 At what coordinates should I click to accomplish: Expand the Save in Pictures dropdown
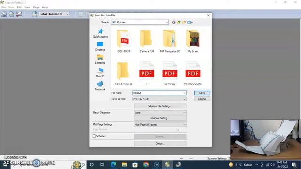pos(166,23)
